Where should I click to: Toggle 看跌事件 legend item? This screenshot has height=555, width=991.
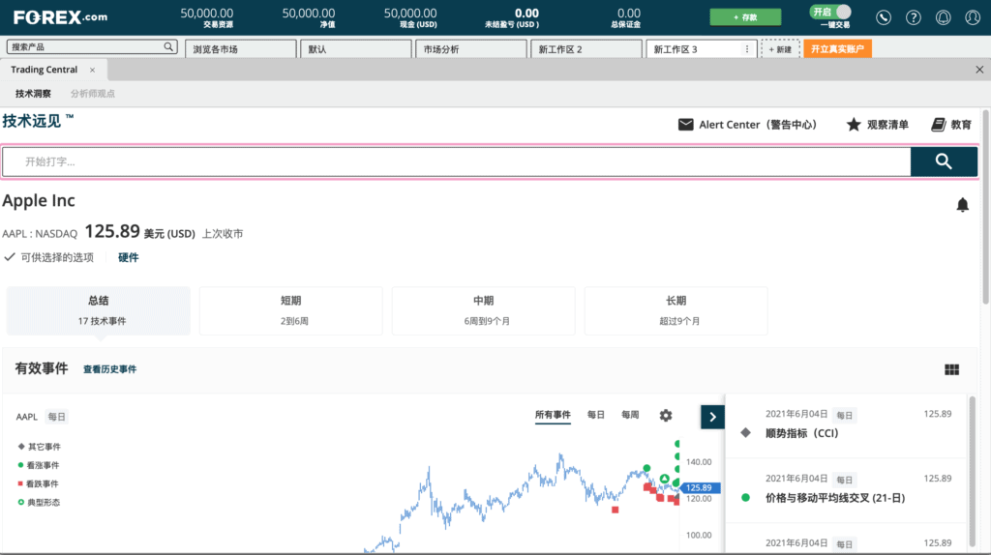click(38, 483)
